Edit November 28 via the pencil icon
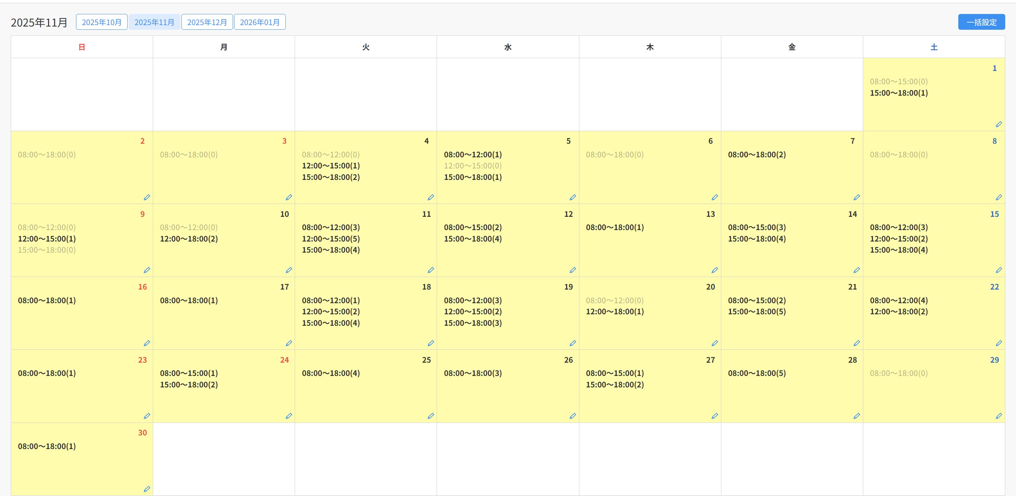Viewport: 1016px width, 496px height. pyautogui.click(x=856, y=416)
